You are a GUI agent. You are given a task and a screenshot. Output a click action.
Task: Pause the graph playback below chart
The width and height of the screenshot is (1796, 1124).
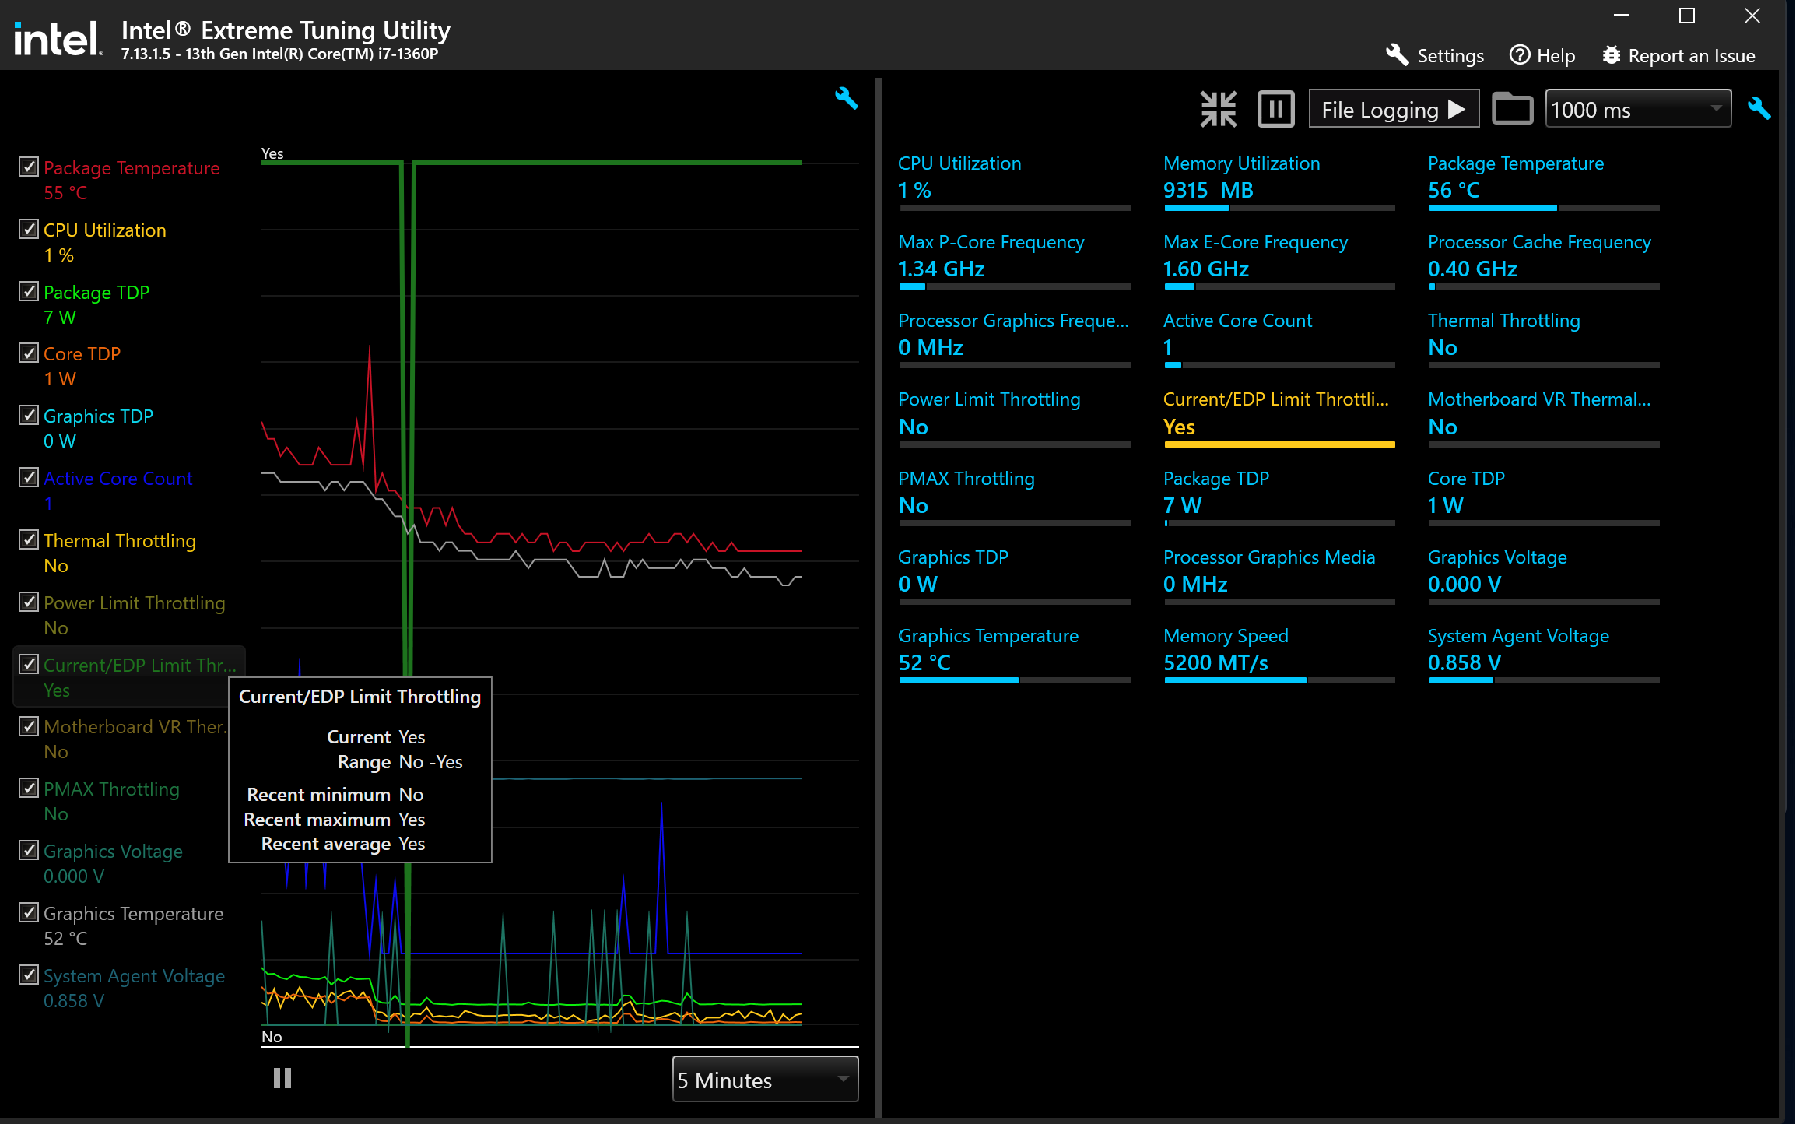coord(282,1078)
